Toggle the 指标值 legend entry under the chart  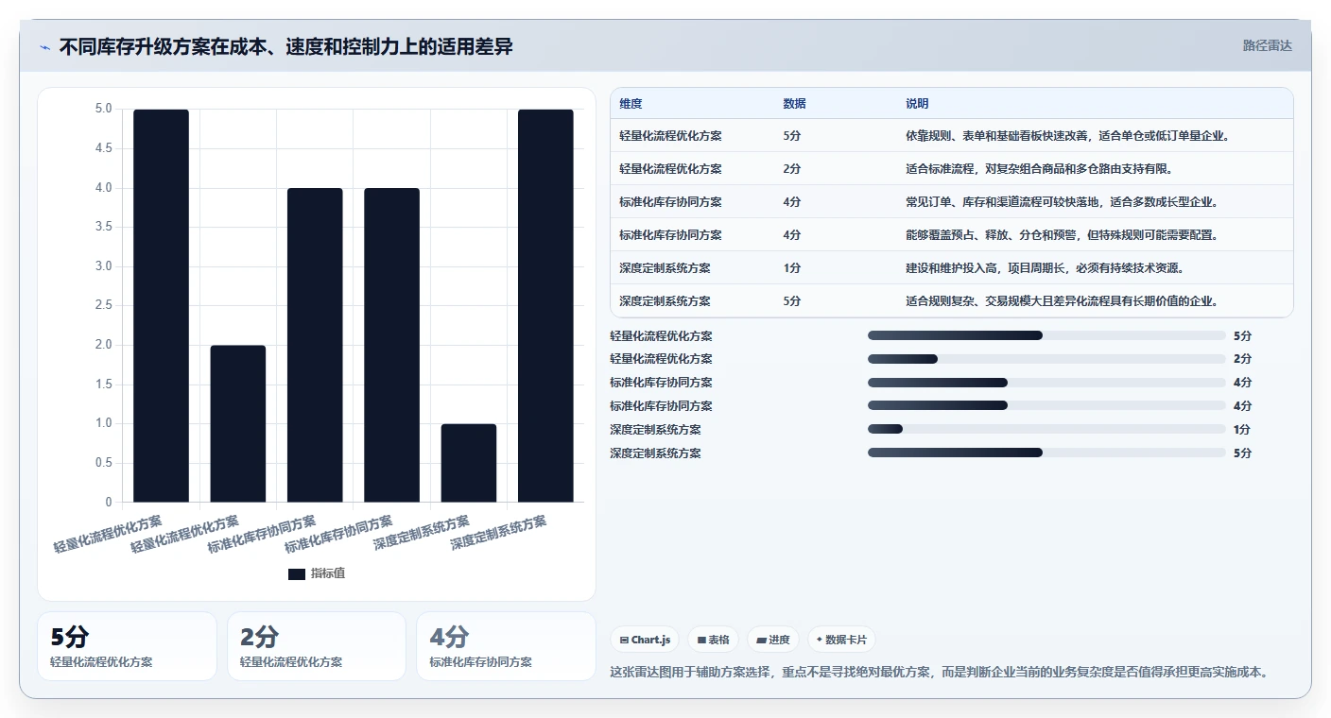317,573
